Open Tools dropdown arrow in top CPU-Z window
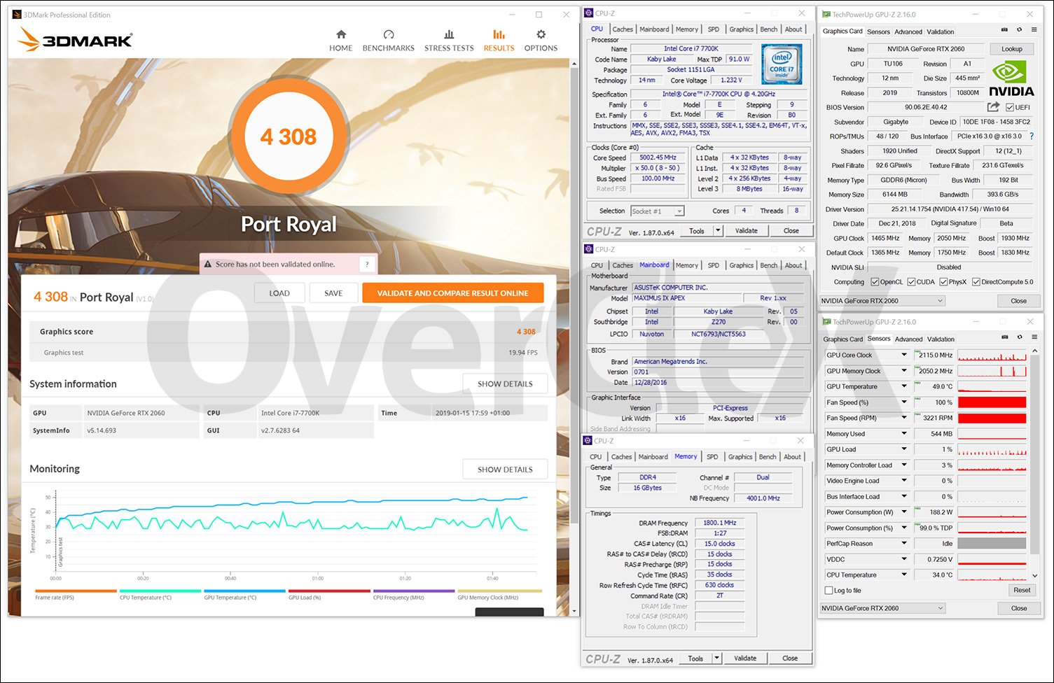1054x683 pixels. point(718,230)
